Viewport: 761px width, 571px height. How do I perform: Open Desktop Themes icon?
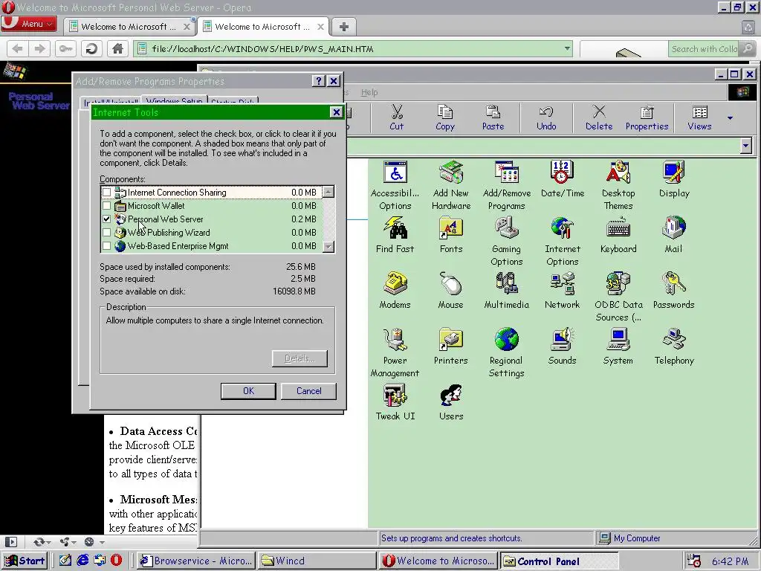click(618, 185)
